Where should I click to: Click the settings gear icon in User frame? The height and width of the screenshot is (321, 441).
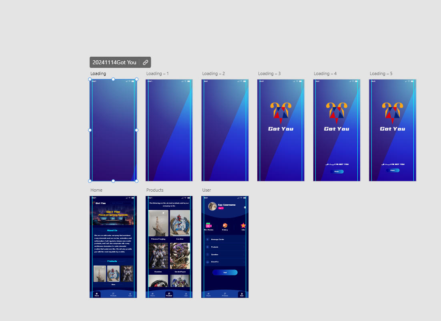pyautogui.click(x=245, y=208)
